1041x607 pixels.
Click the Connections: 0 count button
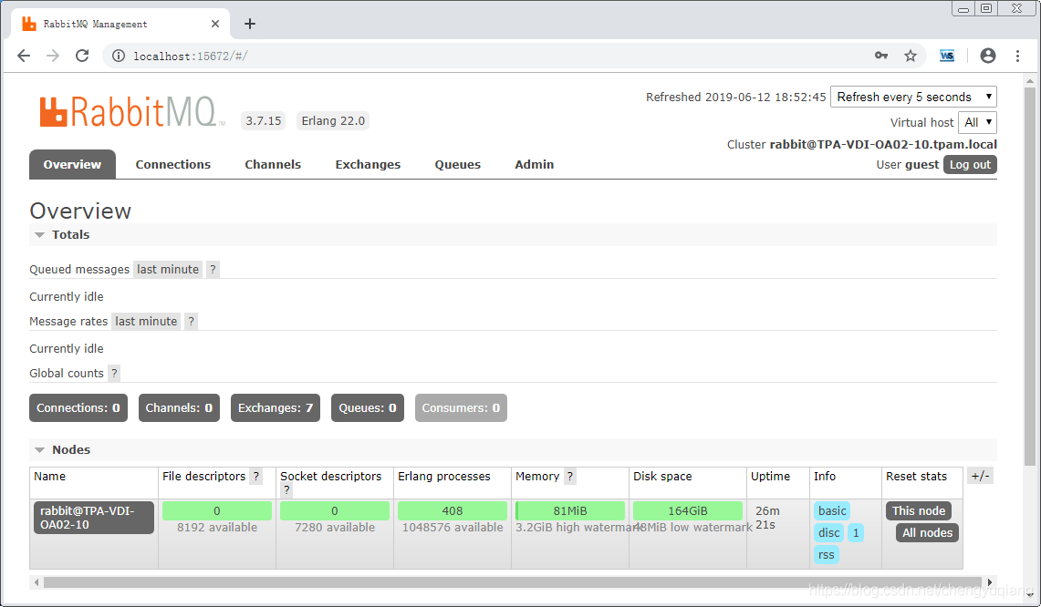click(x=78, y=408)
